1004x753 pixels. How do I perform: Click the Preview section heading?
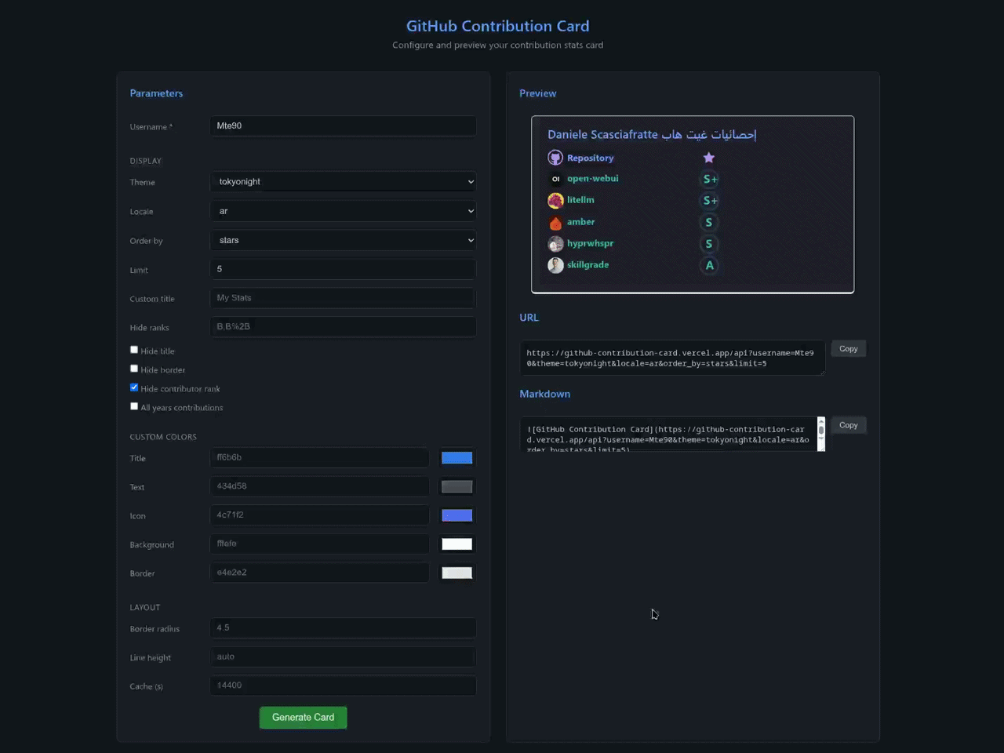coord(537,93)
